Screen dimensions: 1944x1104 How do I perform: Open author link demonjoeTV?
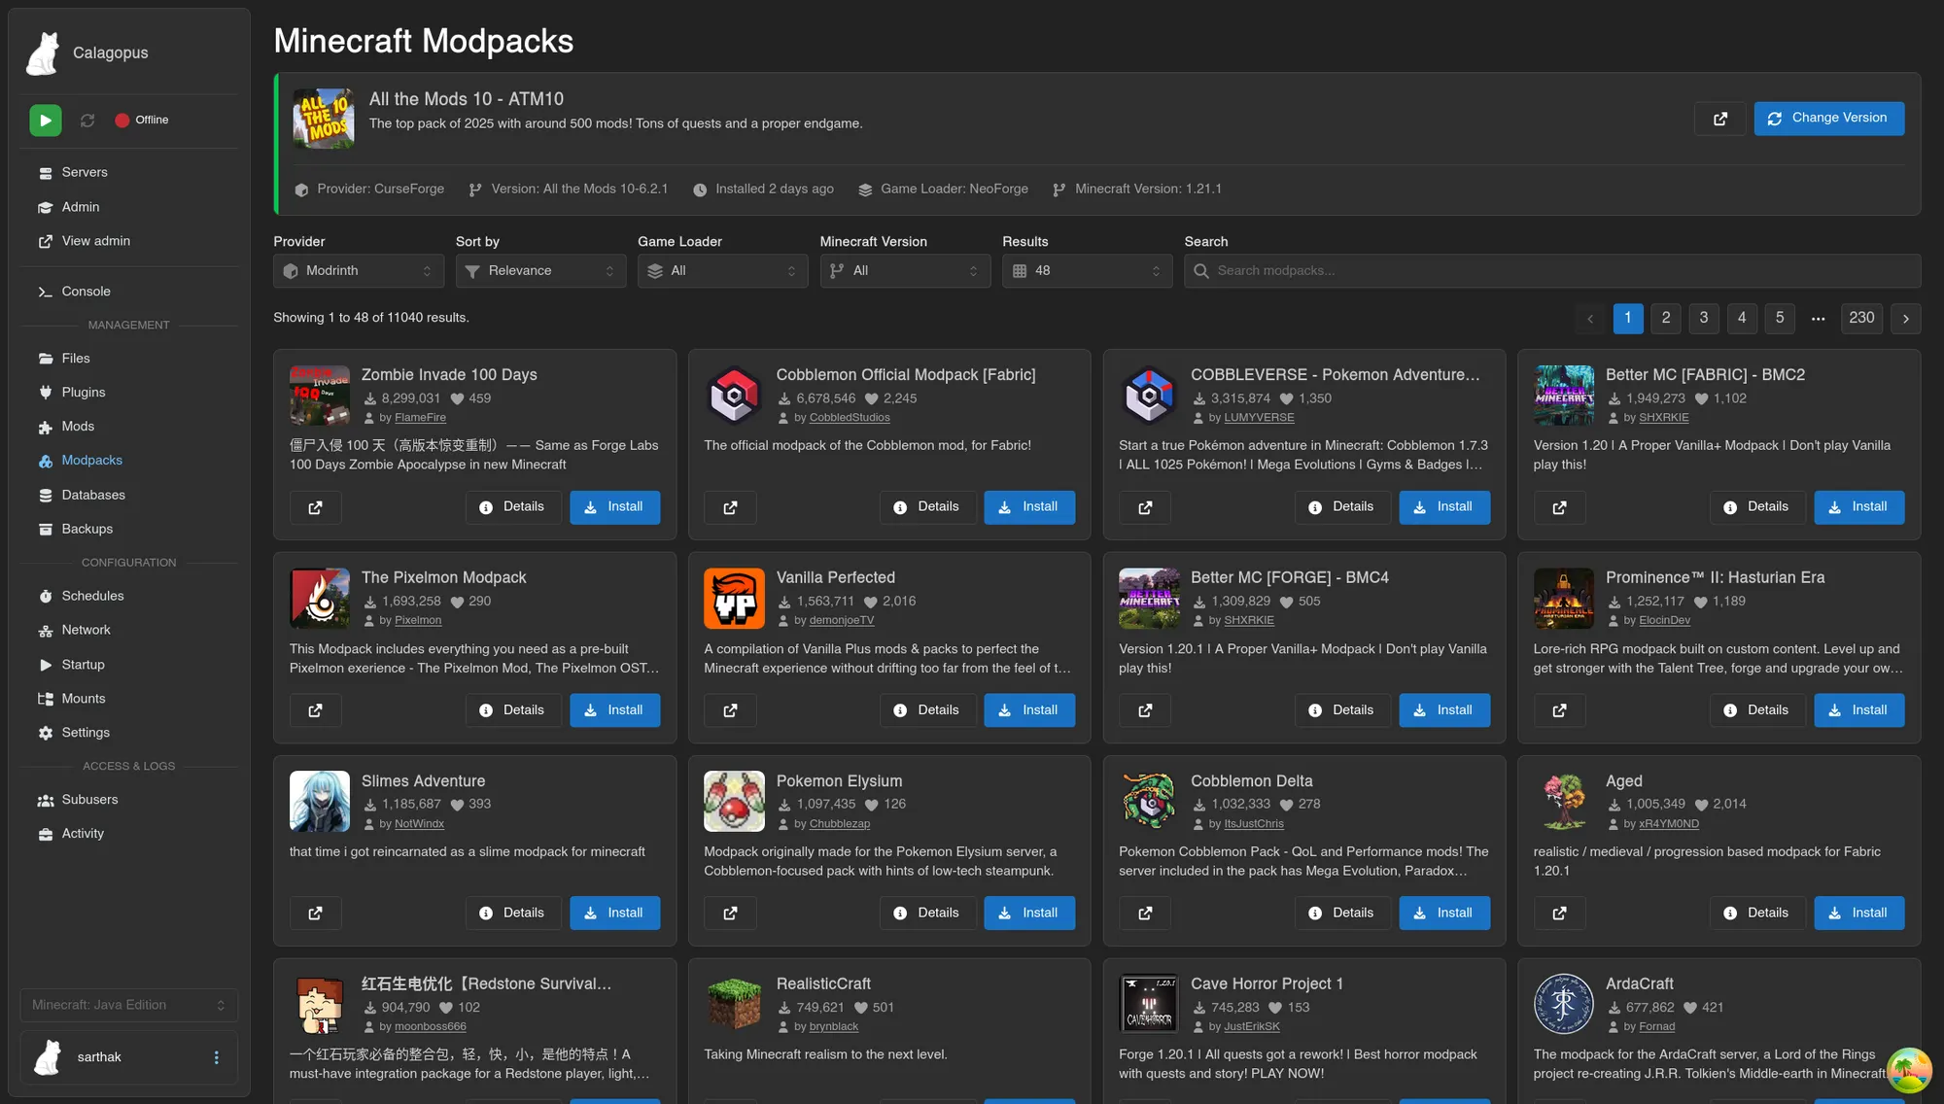coord(841,621)
